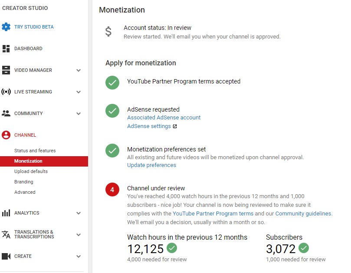Click the Translations & Transcriptions icon
Image resolution: width=351 pixels, height=273 pixels.
(6, 234)
